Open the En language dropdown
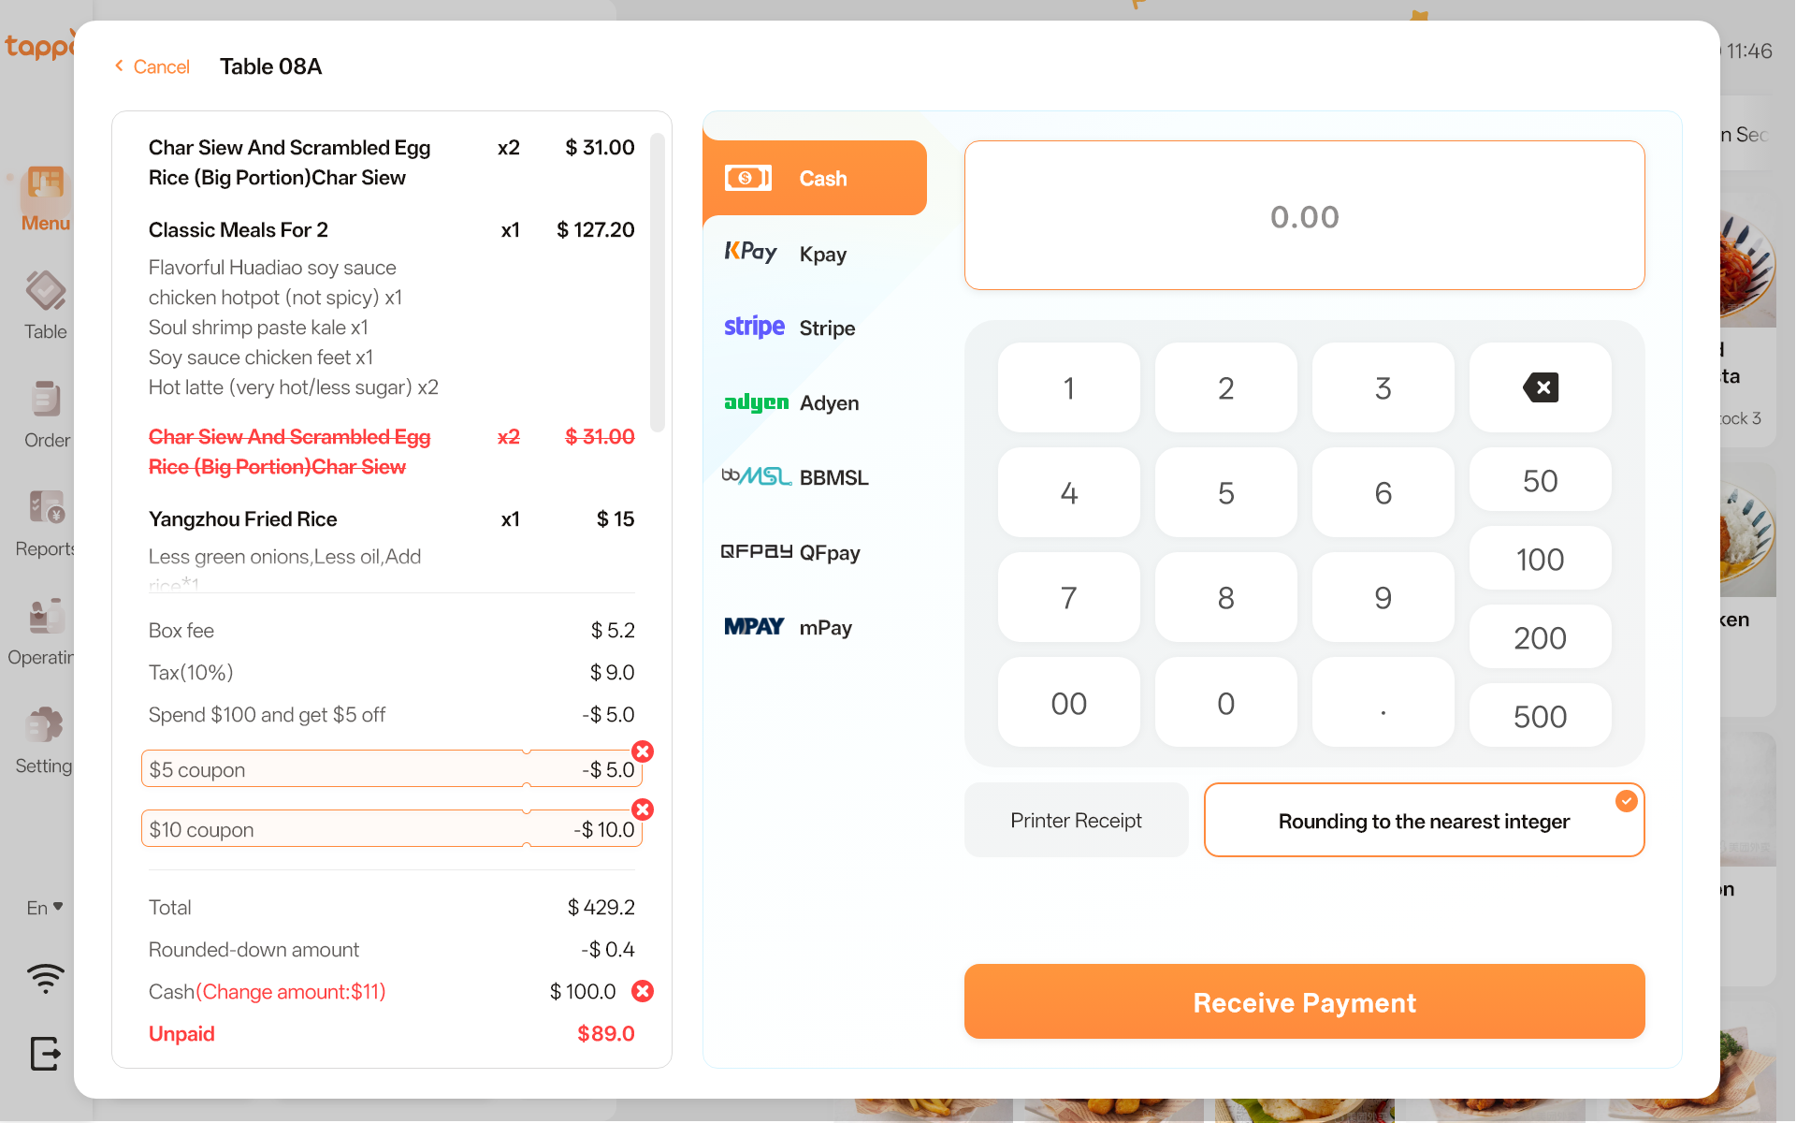Image resolution: width=1796 pixels, height=1123 pixels. [x=44, y=908]
